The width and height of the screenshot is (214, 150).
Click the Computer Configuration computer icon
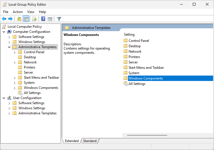[9, 32]
